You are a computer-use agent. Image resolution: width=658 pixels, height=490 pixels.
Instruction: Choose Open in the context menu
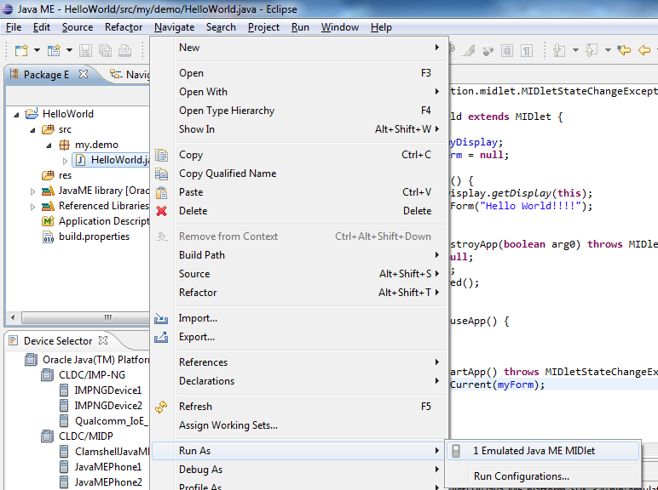coord(299,73)
